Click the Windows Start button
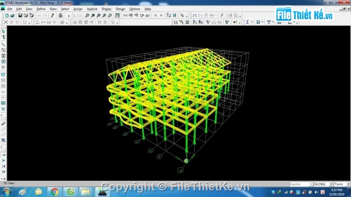The image size is (351, 197). 7,192
